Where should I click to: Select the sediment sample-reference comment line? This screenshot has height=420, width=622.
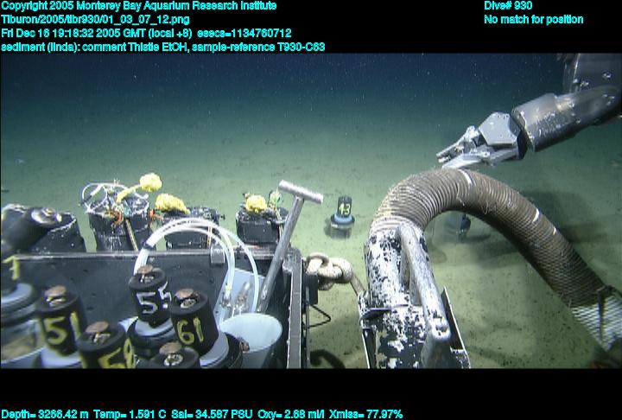pos(163,48)
